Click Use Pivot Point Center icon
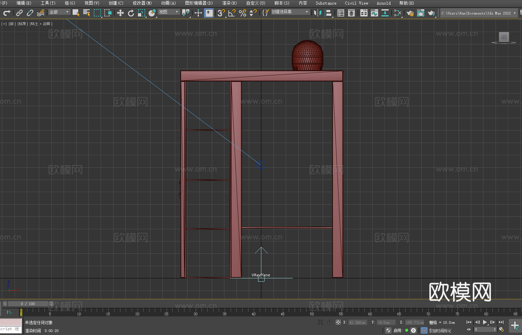Viewport: 522px width, 335px height. (x=186, y=13)
